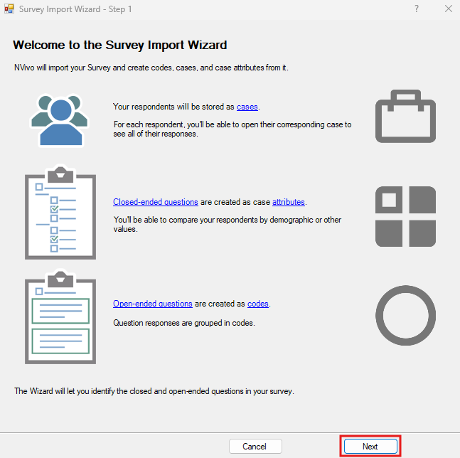Close the Survey Import Wizard window

(448, 9)
